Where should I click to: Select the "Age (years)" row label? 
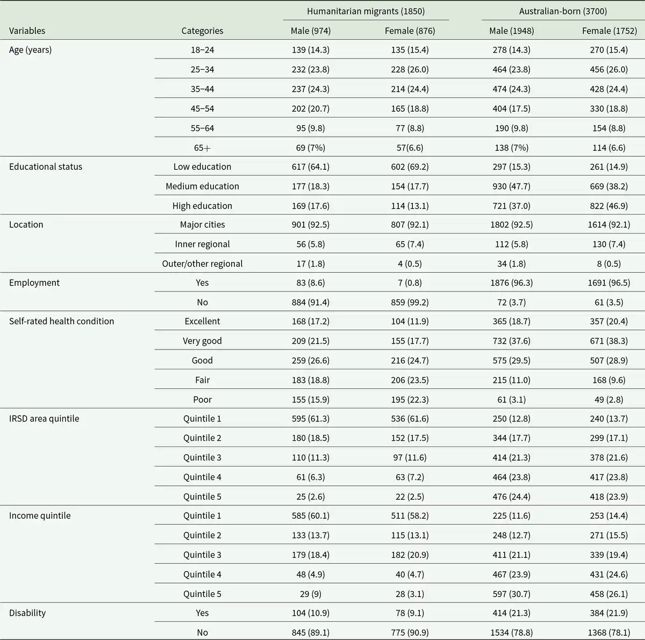pos(31,50)
